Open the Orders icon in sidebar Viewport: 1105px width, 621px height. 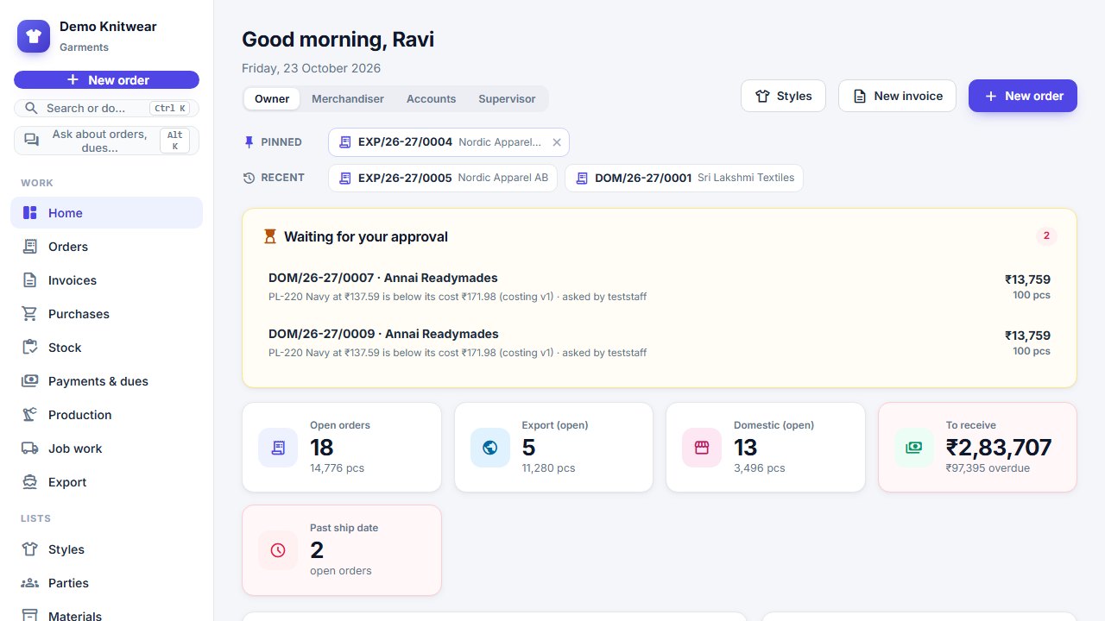tap(30, 247)
